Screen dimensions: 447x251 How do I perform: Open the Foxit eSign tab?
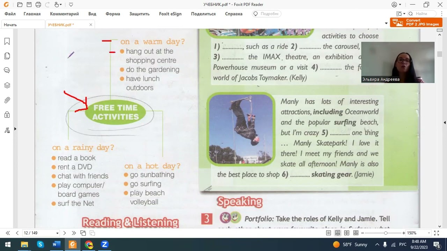coord(170,14)
